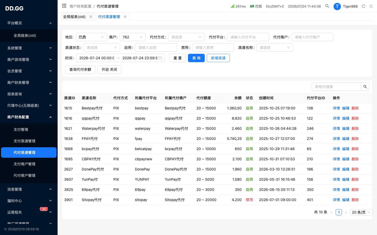This screenshot has width=377, height=235.
Task: Close the 全局报表(old) tab
Action: pyautogui.click(x=91, y=17)
